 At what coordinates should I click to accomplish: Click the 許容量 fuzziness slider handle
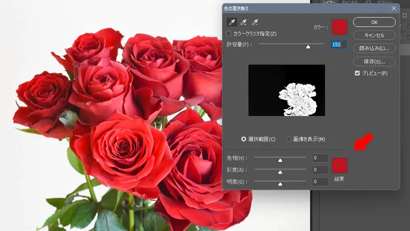(308, 46)
